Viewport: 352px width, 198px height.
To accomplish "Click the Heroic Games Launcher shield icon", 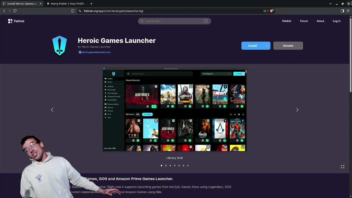I will point(60,46).
